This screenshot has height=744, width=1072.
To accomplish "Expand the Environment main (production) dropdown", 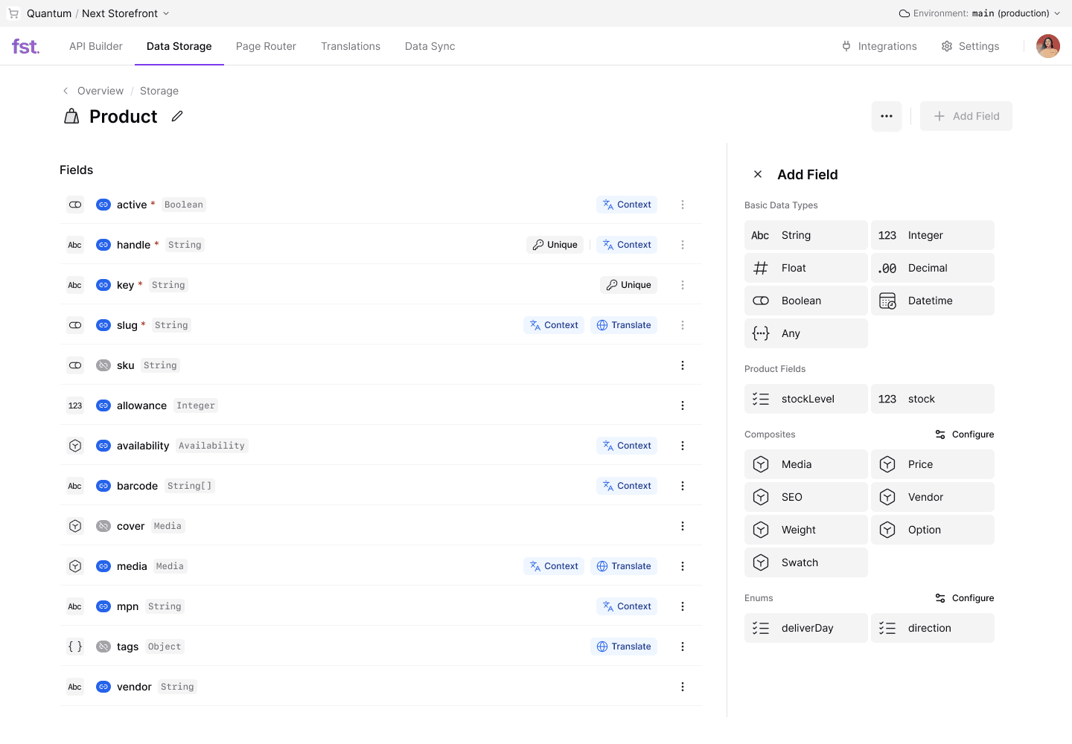I will pyautogui.click(x=979, y=13).
